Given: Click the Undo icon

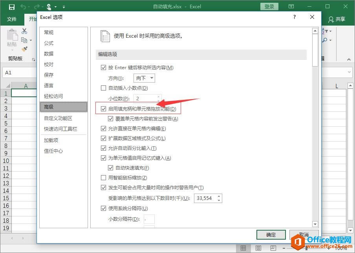Looking at the screenshot, I should coord(23,6).
